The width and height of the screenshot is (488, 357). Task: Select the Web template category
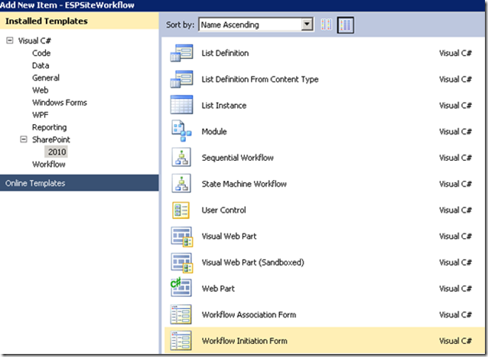pyautogui.click(x=40, y=90)
